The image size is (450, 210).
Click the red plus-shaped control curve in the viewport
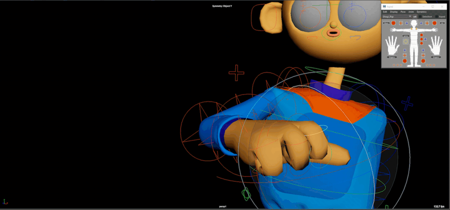(236, 73)
